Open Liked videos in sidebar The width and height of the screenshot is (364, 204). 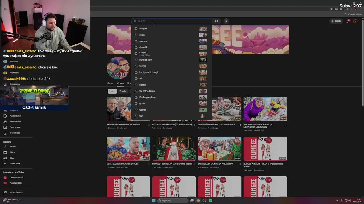coord(16,122)
